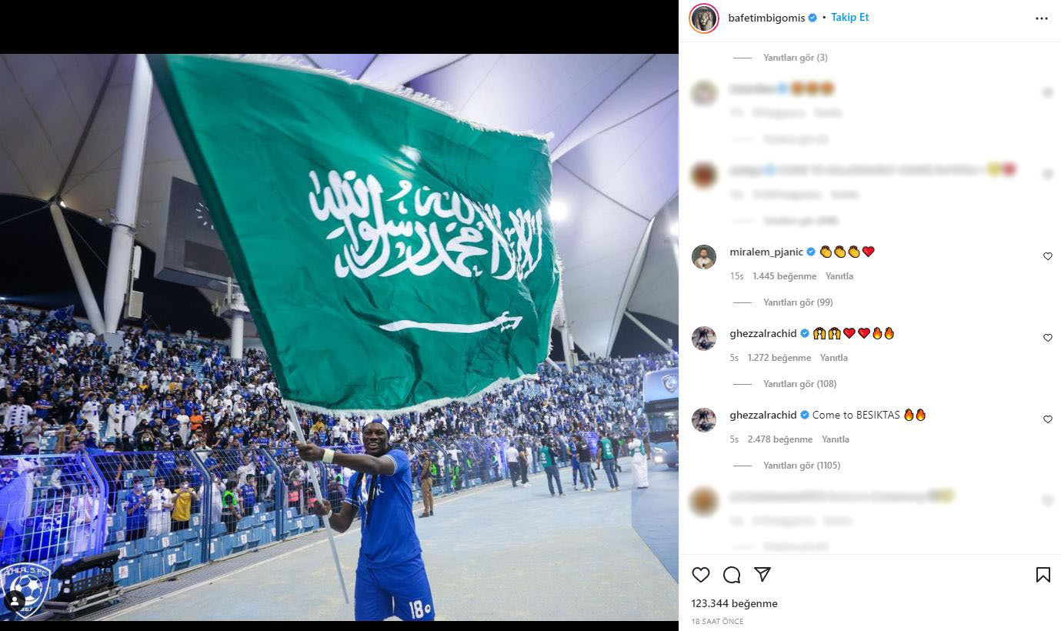The width and height of the screenshot is (1061, 631).
Task: View likes list '123.344 beğenme'
Action: coord(734,603)
